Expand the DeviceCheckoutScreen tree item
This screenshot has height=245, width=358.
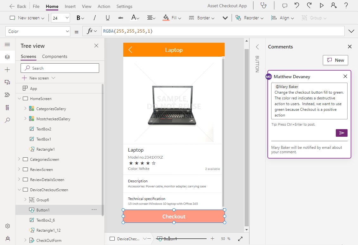pyautogui.click(x=19, y=190)
